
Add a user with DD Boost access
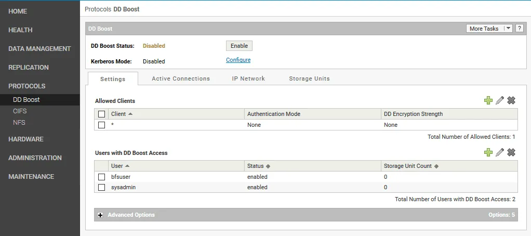[x=488, y=152]
